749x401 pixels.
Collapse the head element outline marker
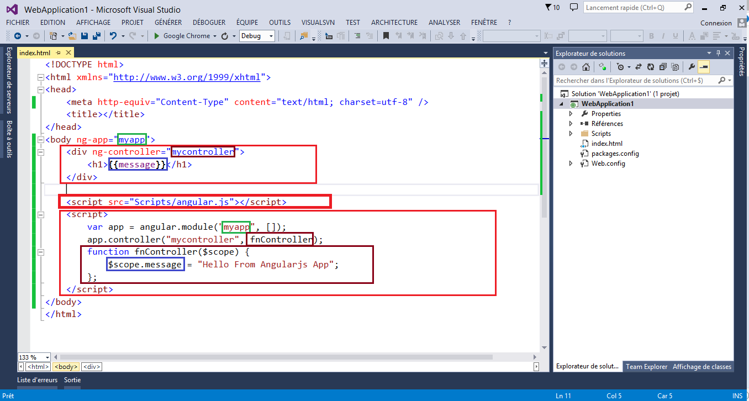(40, 89)
